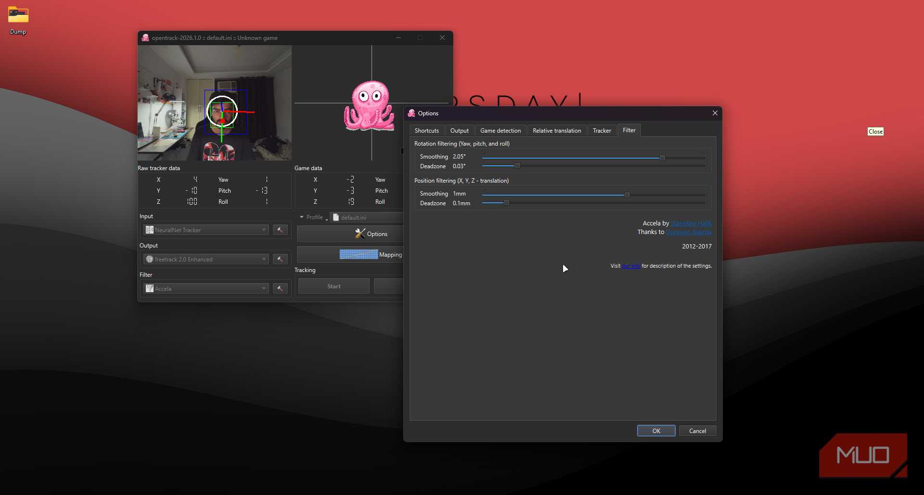Expand the NeuralNet Tracker input dropdown
The height and width of the screenshot is (495, 924).
(205, 230)
